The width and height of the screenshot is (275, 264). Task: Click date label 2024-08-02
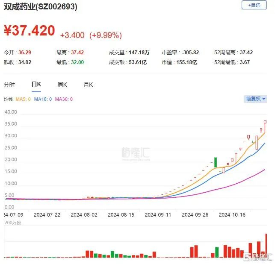[84, 215]
